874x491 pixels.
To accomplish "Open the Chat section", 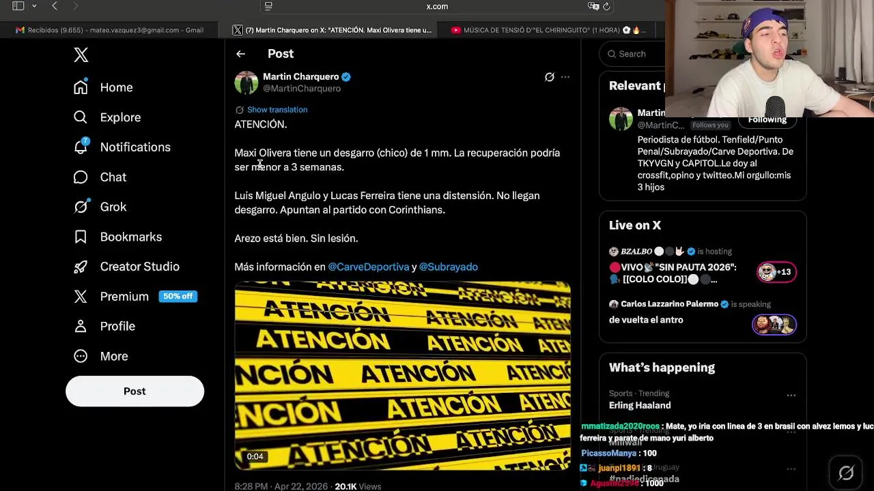I will pos(100,177).
